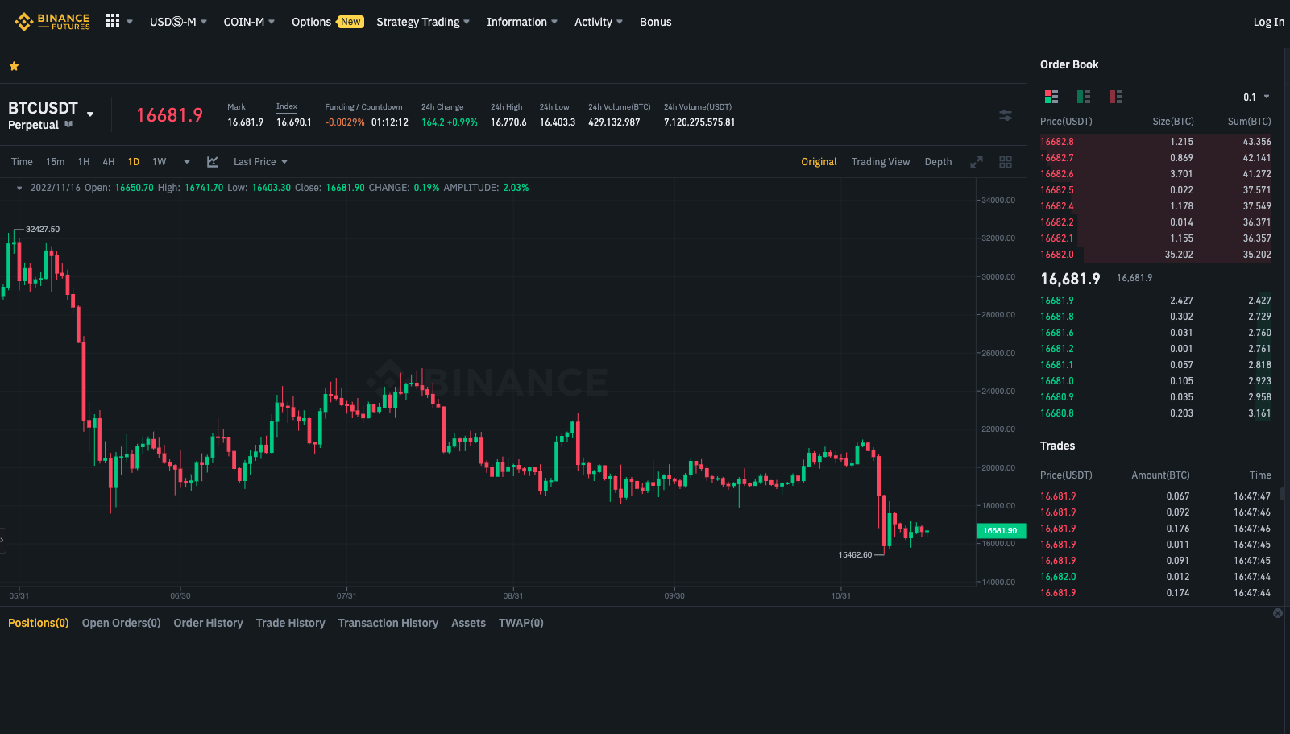The width and height of the screenshot is (1290, 734).
Task: Open the multi-chart grid layout icon
Action: (x=1006, y=162)
